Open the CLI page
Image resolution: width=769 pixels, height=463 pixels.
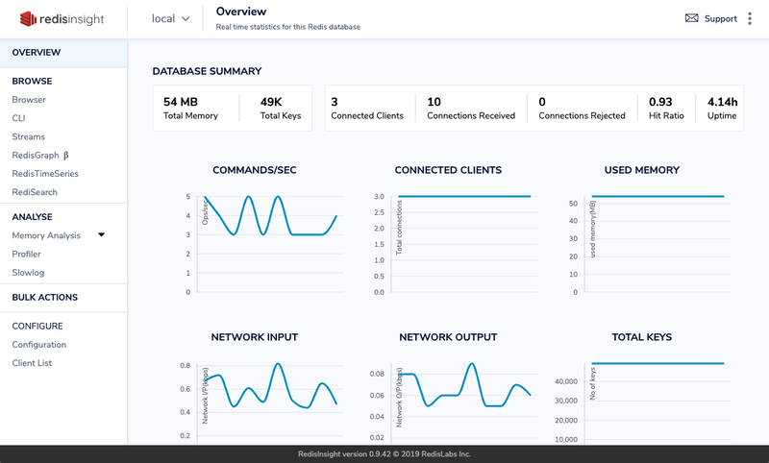(19, 118)
